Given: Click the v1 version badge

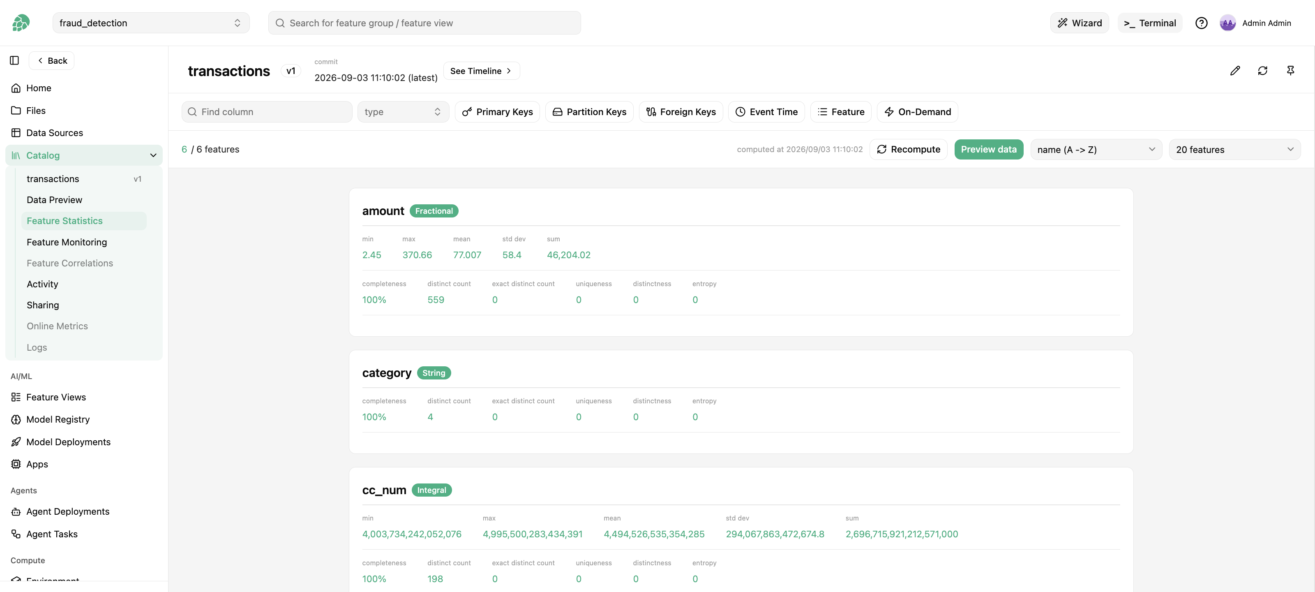Looking at the screenshot, I should [291, 71].
